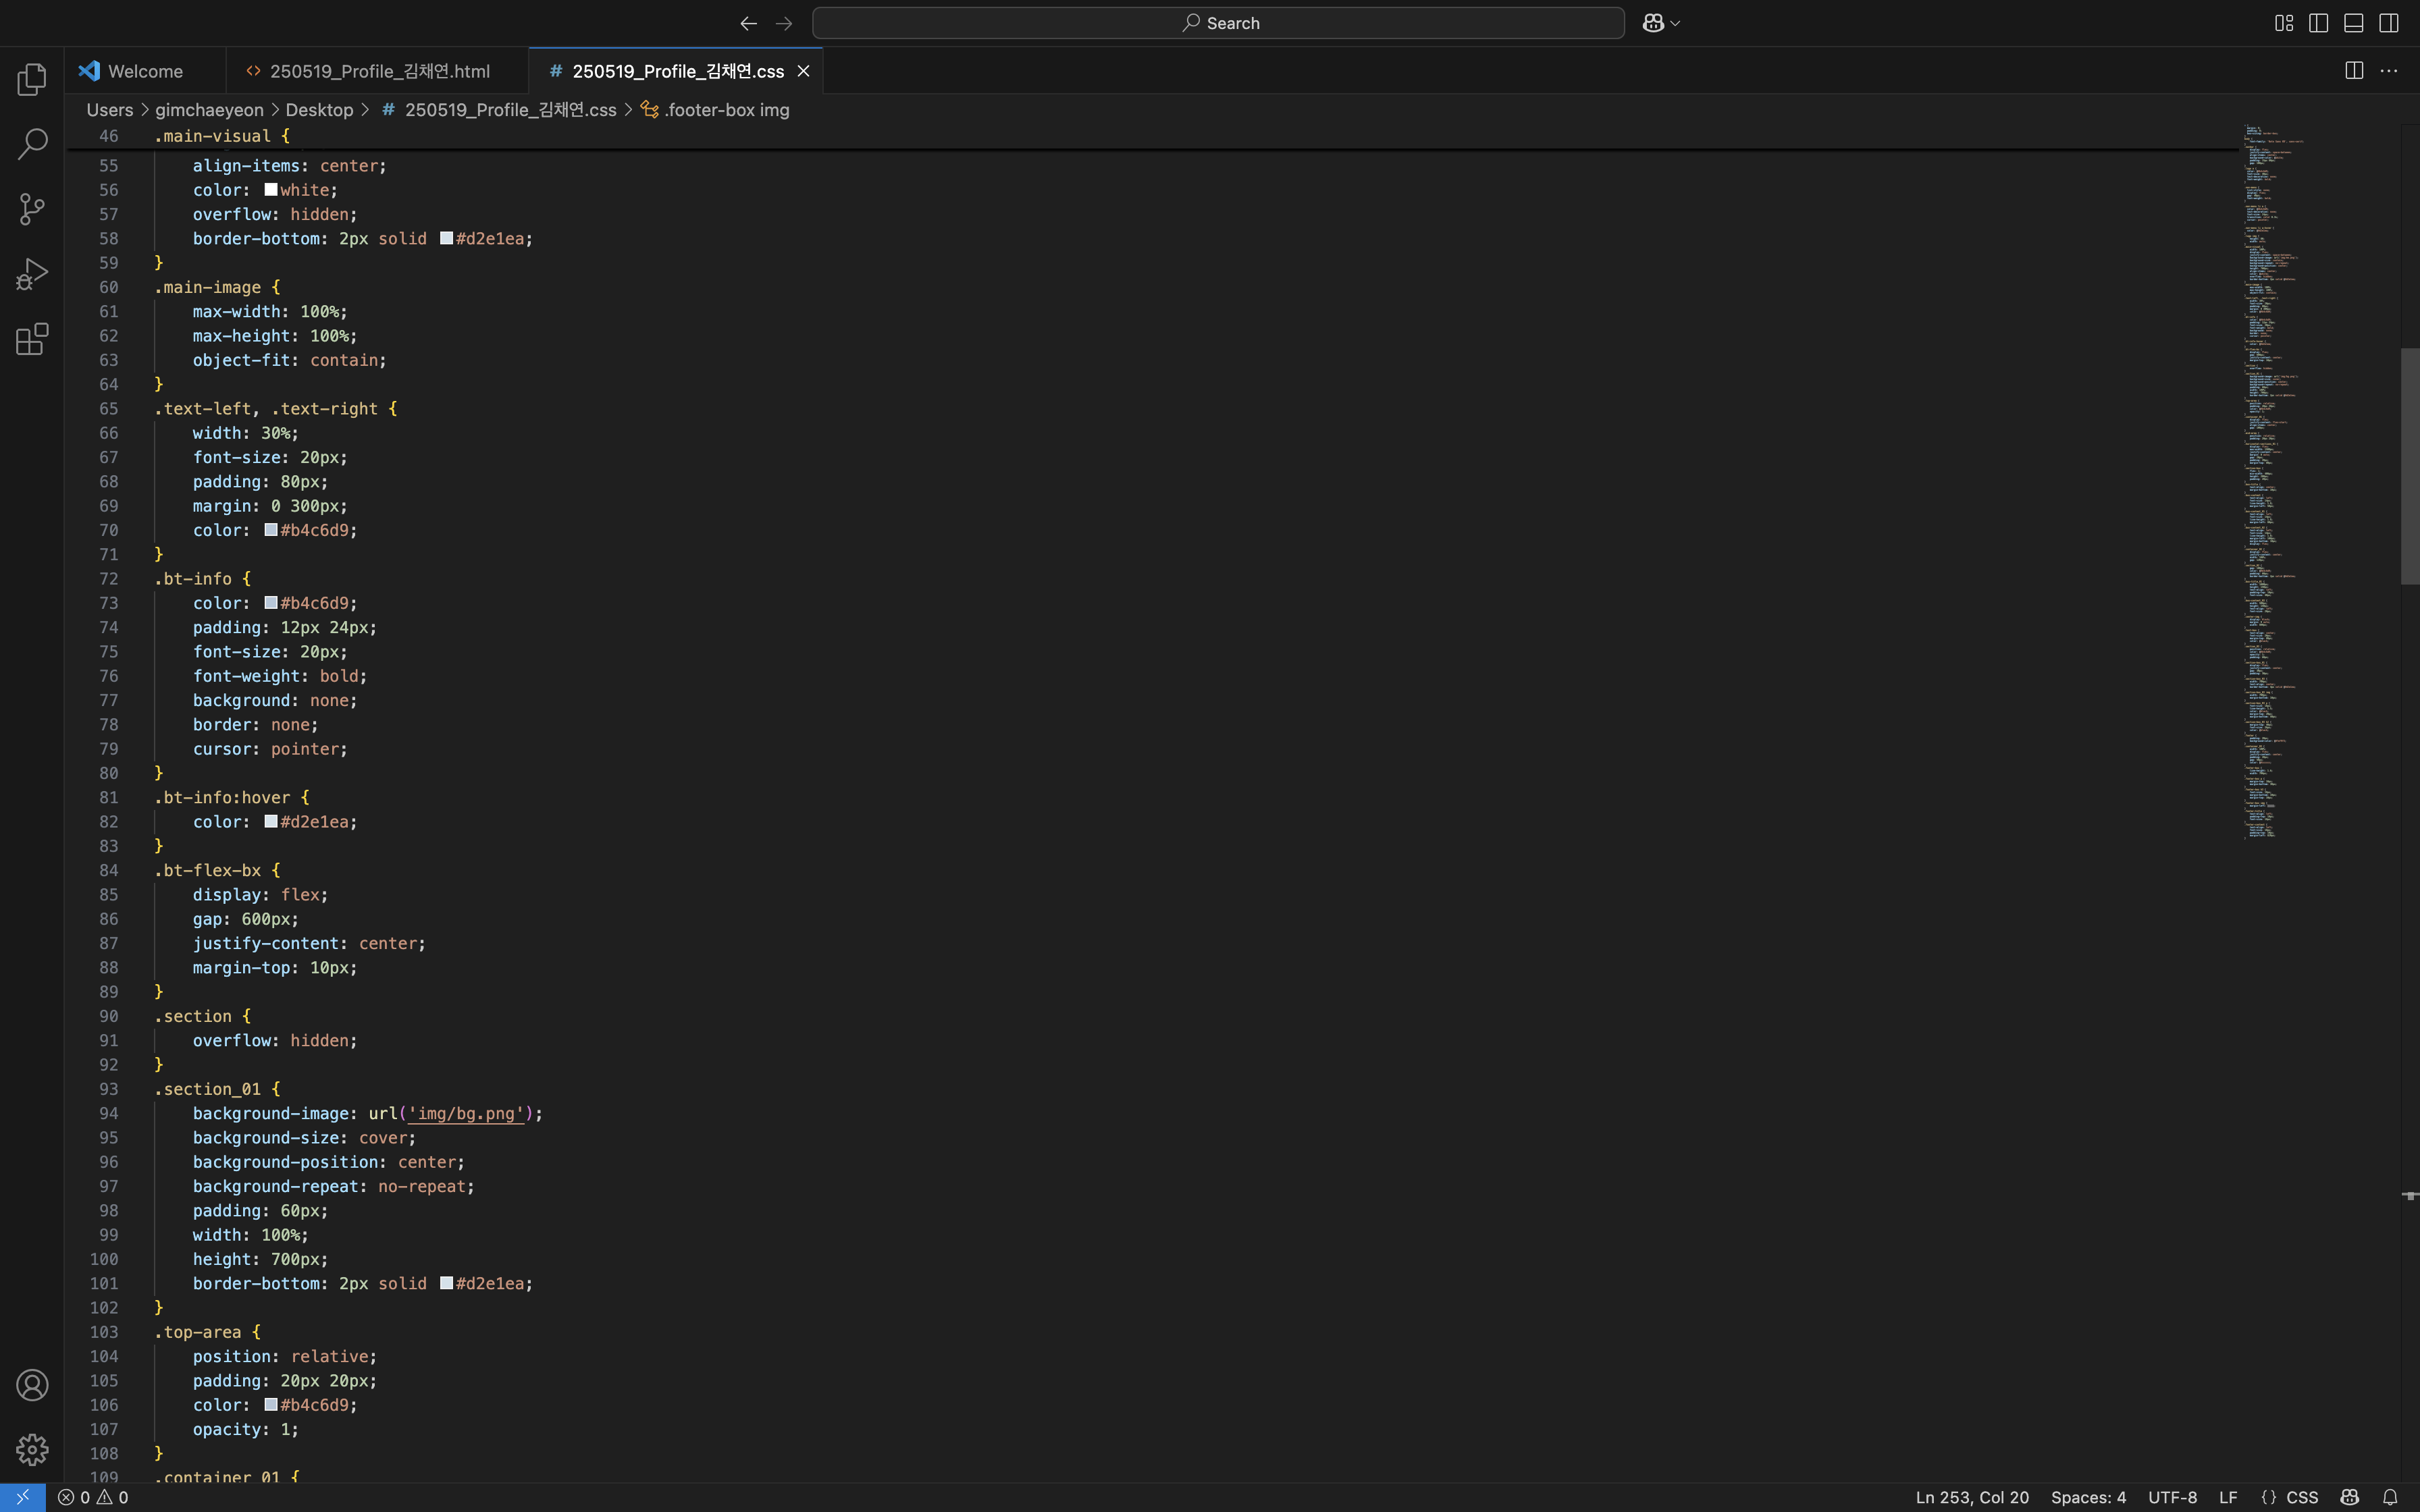Click the CSS language mode button
The image size is (2420, 1512).
[2301, 1497]
